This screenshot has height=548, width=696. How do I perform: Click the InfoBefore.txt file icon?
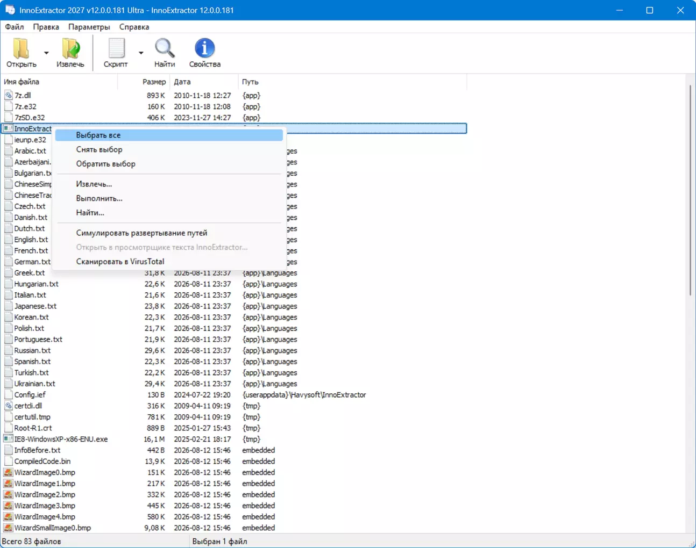tap(8, 450)
